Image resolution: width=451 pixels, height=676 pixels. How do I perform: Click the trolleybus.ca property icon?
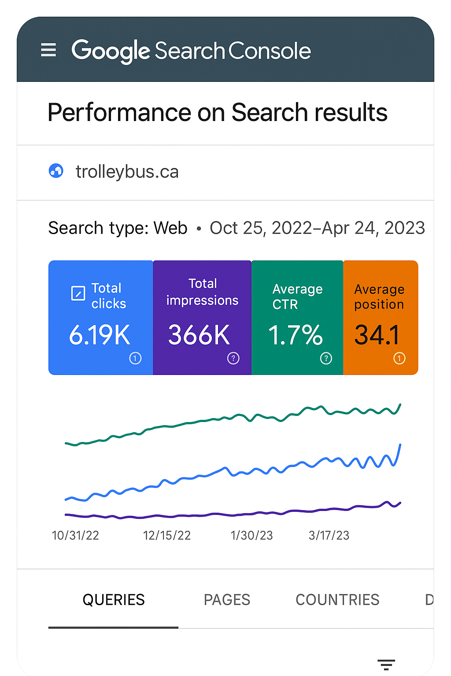[x=56, y=171]
